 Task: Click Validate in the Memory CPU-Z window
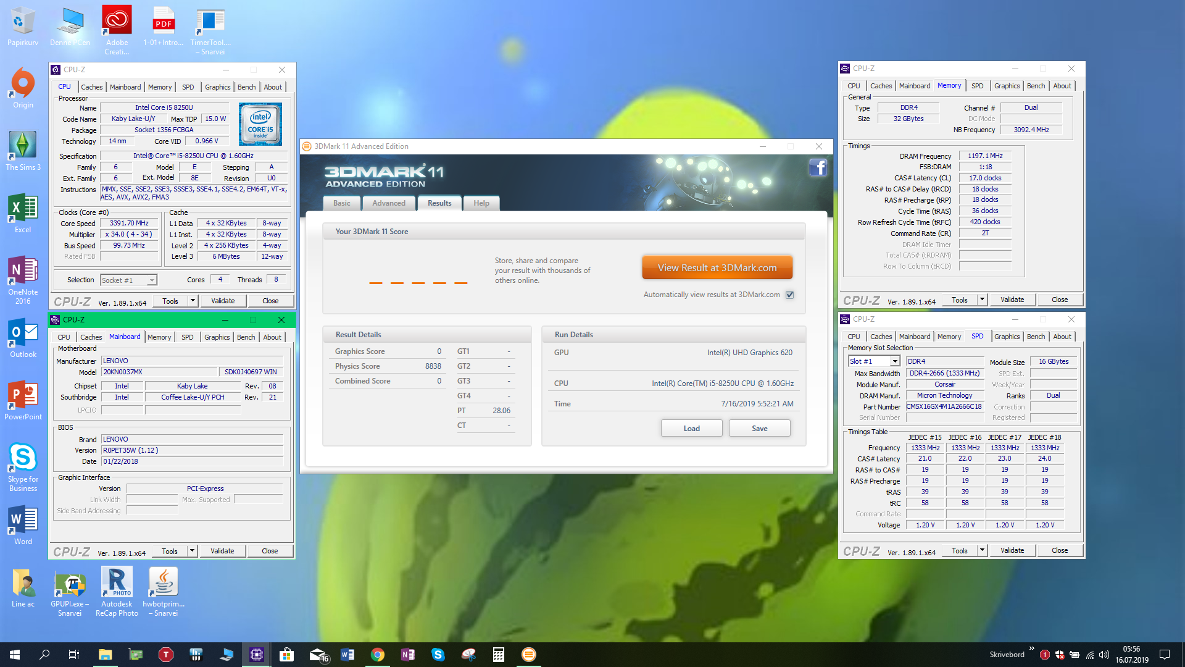tap(1012, 300)
